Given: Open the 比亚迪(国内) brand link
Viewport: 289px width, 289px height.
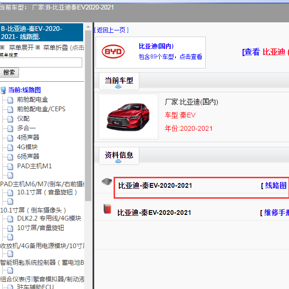Looking at the screenshot, I should click(x=156, y=46).
